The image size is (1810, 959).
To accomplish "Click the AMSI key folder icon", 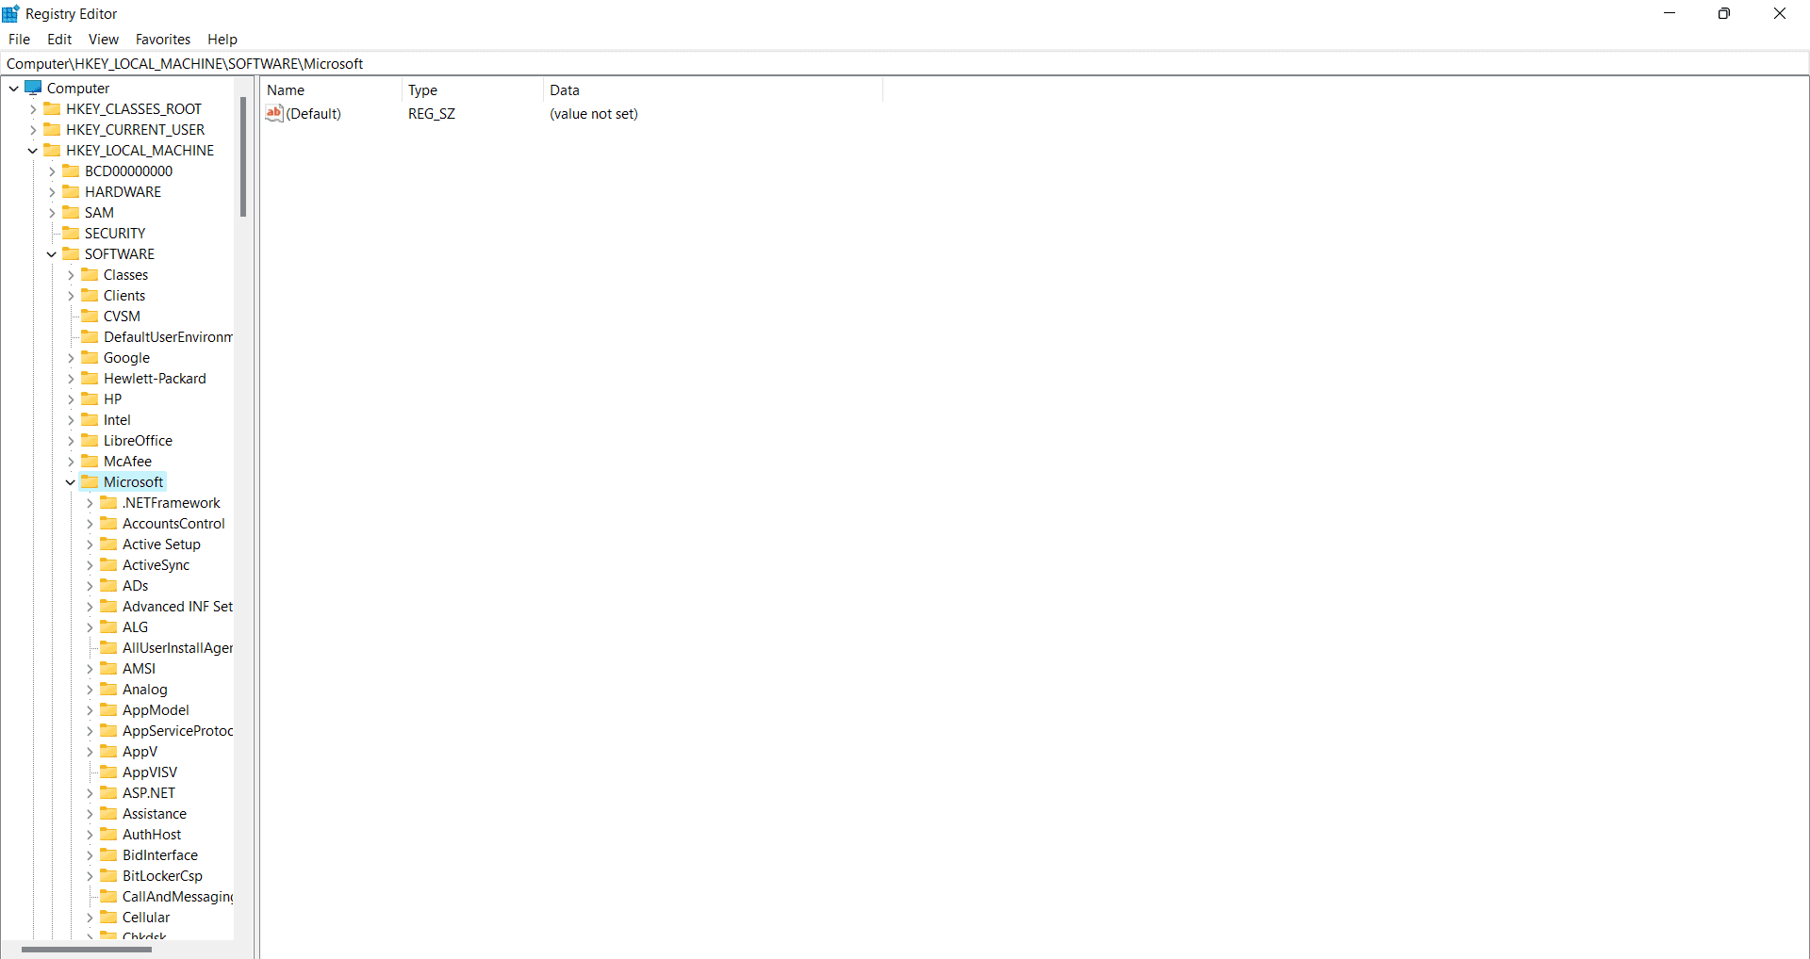I will point(108,668).
